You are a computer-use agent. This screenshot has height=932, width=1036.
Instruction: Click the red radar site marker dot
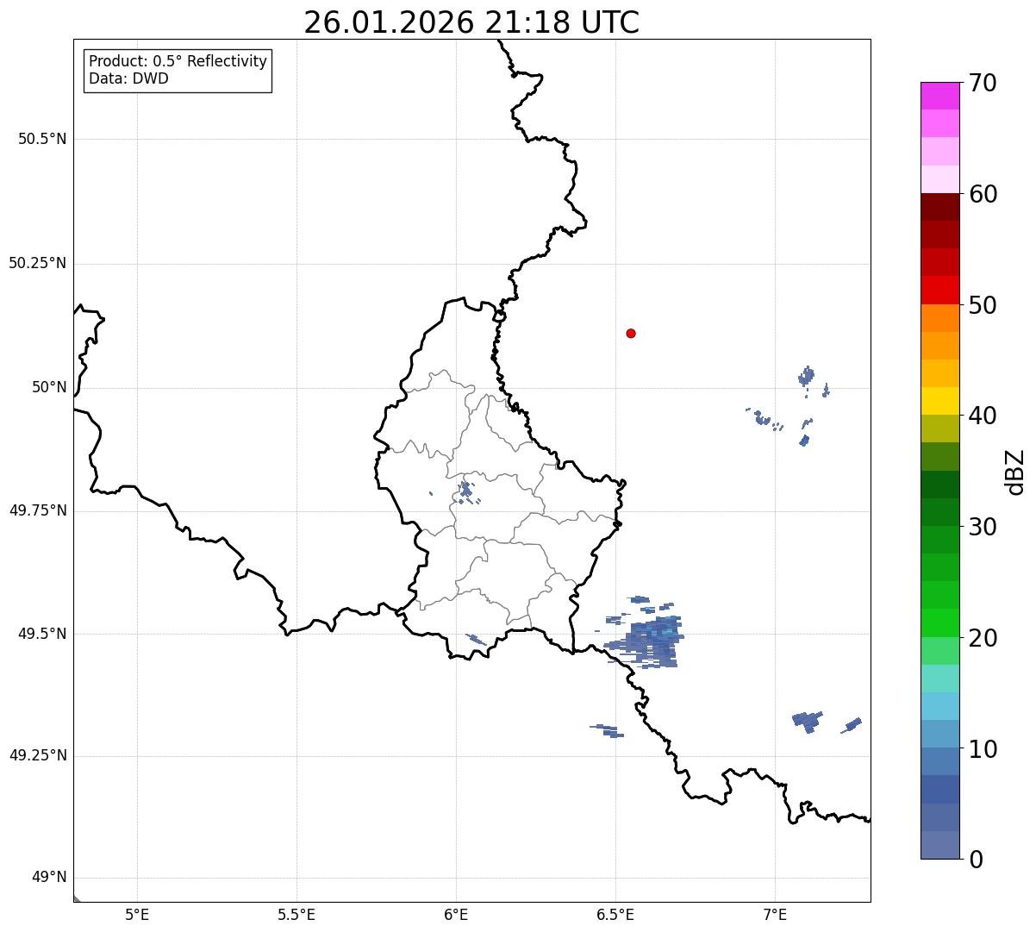pyautogui.click(x=631, y=333)
